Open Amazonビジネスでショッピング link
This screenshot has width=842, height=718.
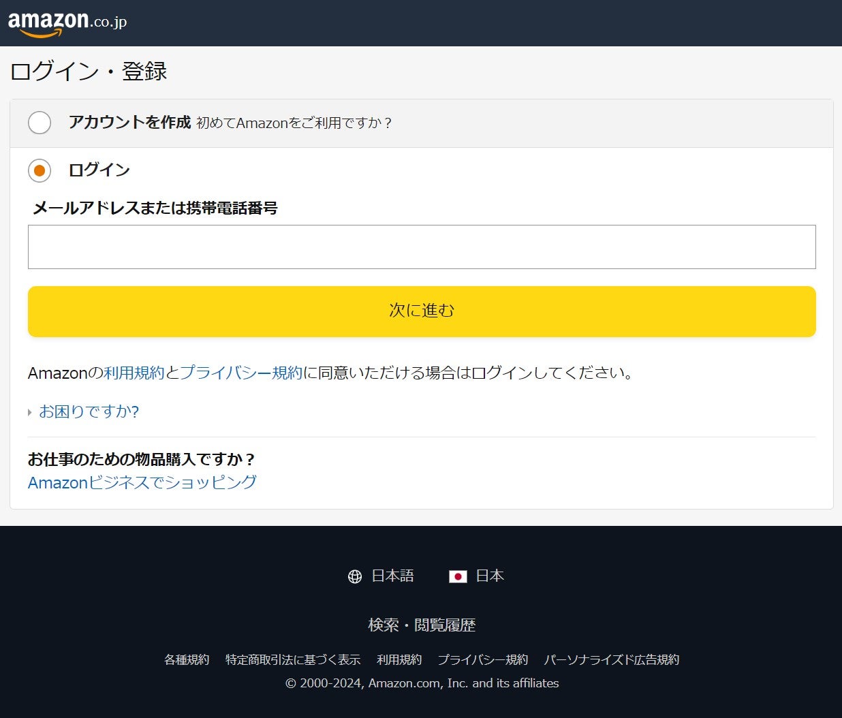142,482
